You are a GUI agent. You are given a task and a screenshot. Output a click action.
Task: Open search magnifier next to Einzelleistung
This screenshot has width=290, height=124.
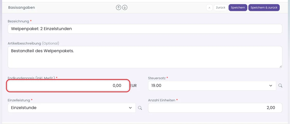pos(140,108)
